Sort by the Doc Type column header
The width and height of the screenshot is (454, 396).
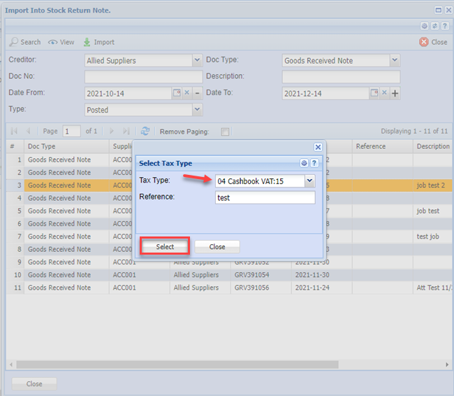pos(42,147)
